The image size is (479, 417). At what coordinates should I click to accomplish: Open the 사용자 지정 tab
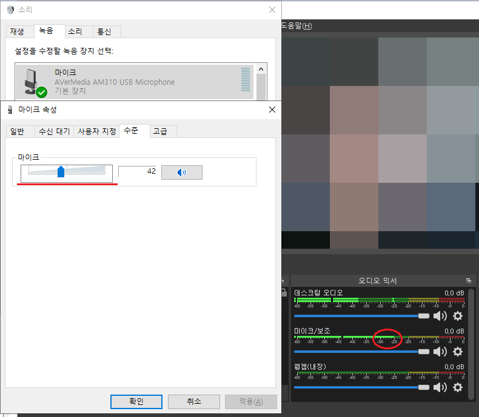coord(96,131)
